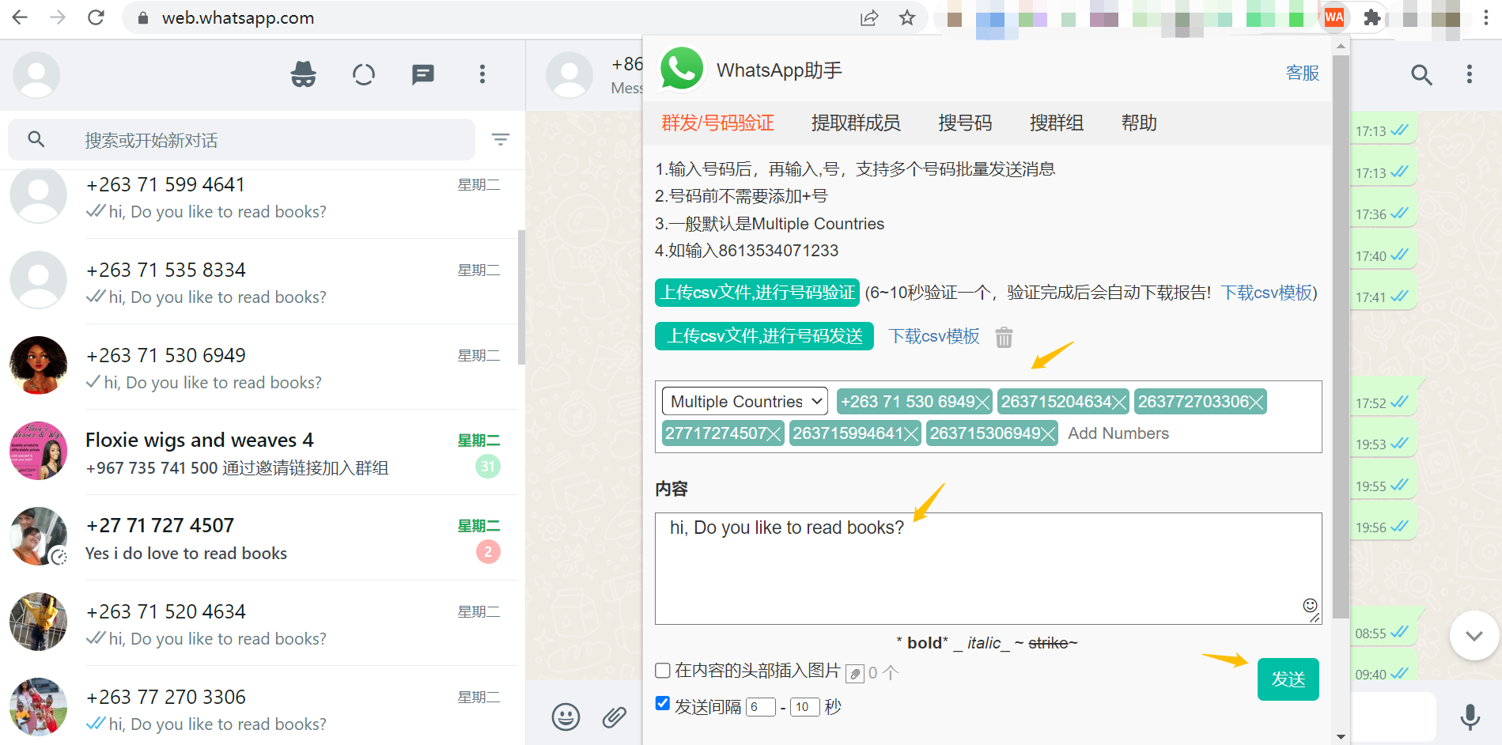The height and width of the screenshot is (745, 1502).
Task: Open the 帮助 tab
Action: pos(1139,123)
